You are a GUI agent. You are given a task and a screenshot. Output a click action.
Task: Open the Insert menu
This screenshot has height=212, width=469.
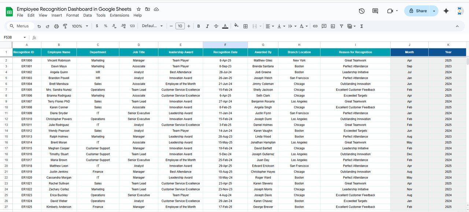[x=57, y=15]
